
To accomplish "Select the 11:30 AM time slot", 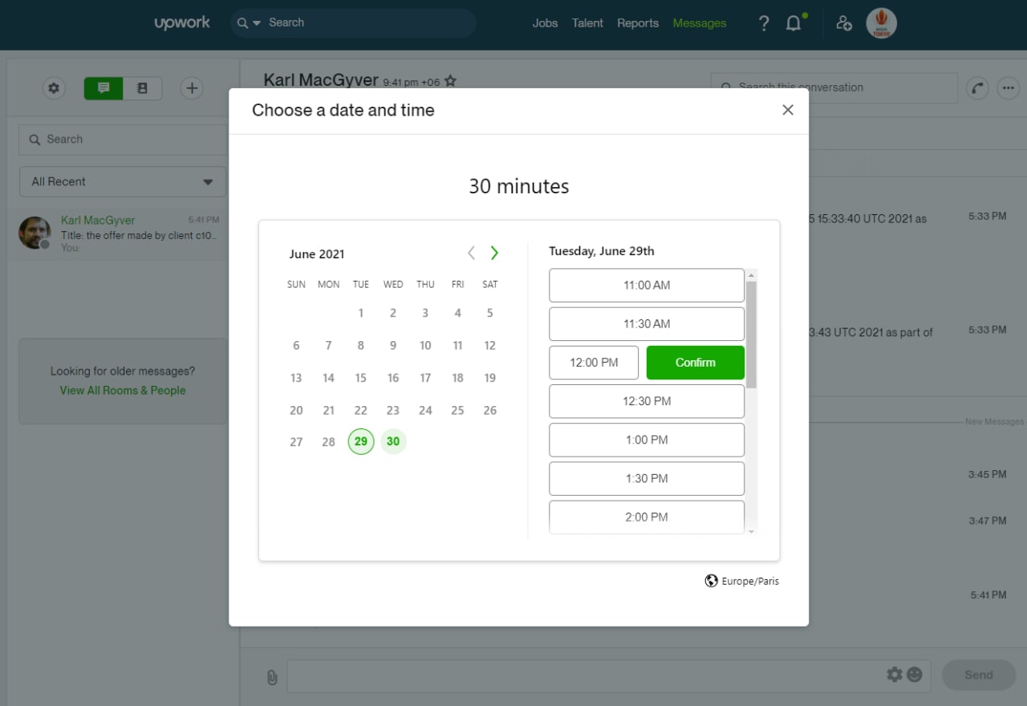I will pyautogui.click(x=647, y=324).
